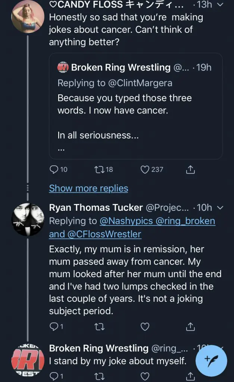
Task: Share Broken Ring Wrestling's bottom tweet
Action: tap(190, 376)
